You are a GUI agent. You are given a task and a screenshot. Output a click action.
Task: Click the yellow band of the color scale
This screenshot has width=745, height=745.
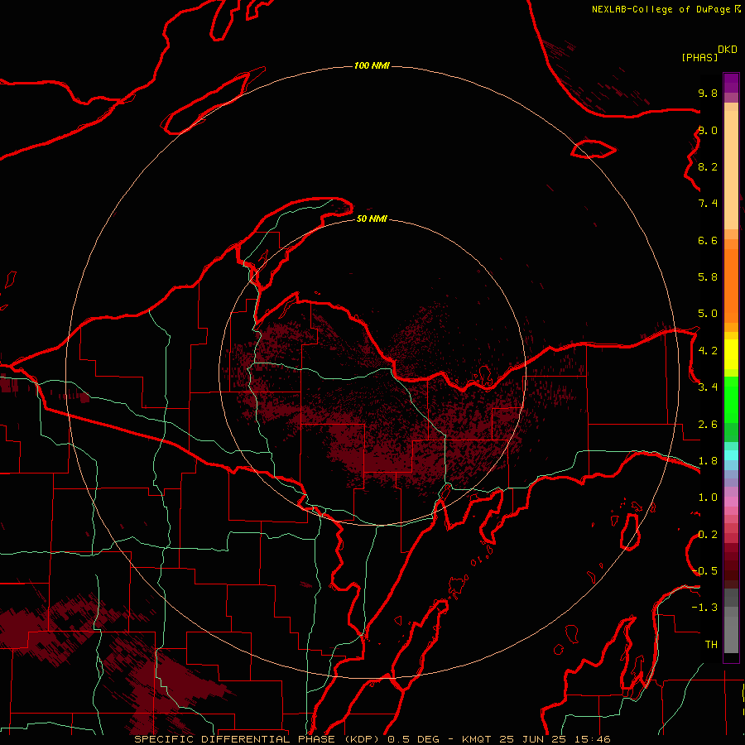[x=731, y=354]
